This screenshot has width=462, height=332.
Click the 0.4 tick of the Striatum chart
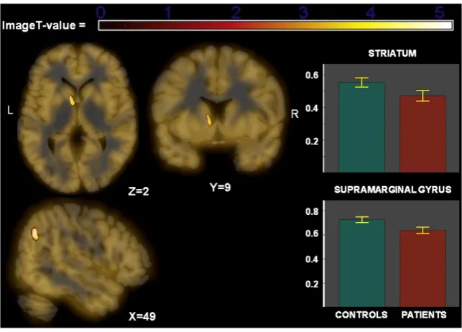tap(312, 109)
